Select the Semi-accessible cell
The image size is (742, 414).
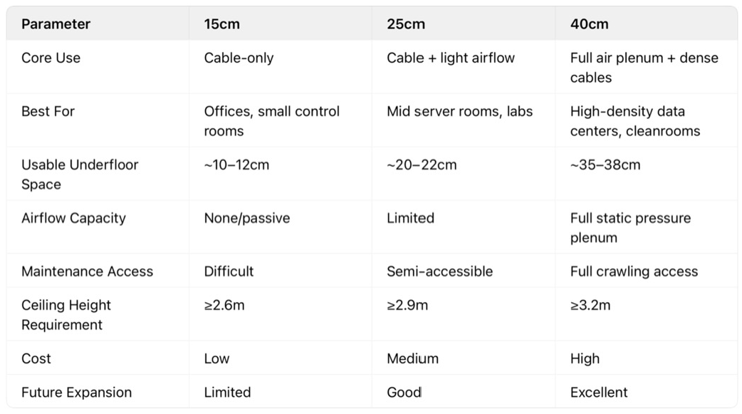(439, 271)
